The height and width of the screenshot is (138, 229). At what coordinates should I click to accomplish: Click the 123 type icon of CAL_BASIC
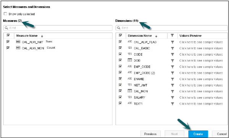pos(130,48)
